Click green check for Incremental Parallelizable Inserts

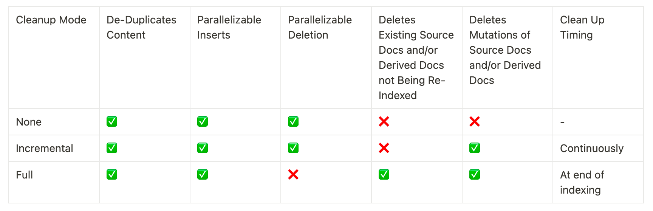[x=203, y=148]
